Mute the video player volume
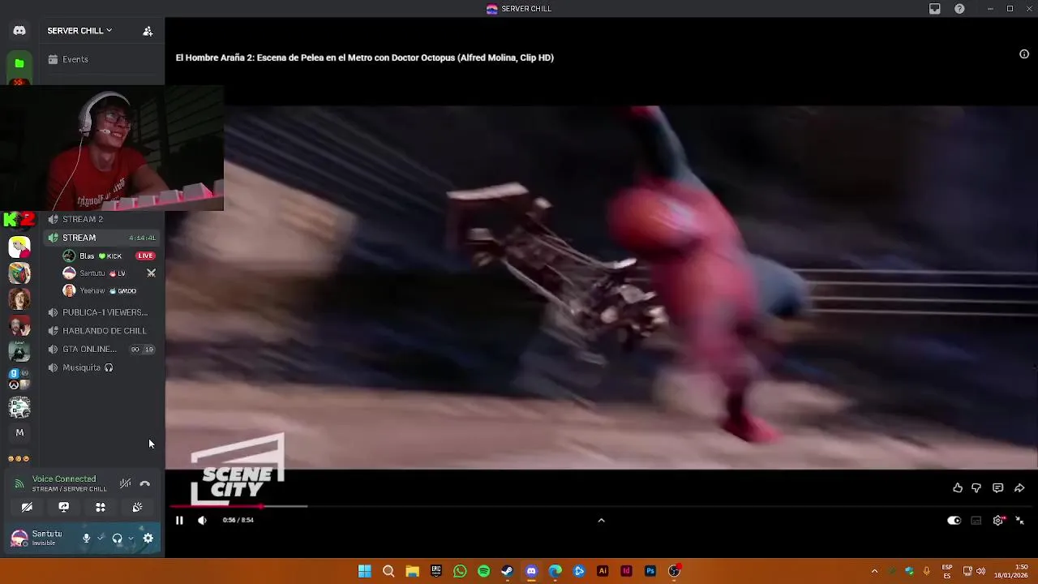The image size is (1038, 584). coord(202,521)
